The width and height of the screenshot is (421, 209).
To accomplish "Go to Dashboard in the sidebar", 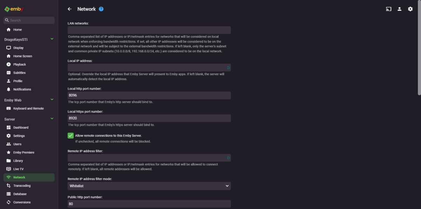I will (x=21, y=128).
